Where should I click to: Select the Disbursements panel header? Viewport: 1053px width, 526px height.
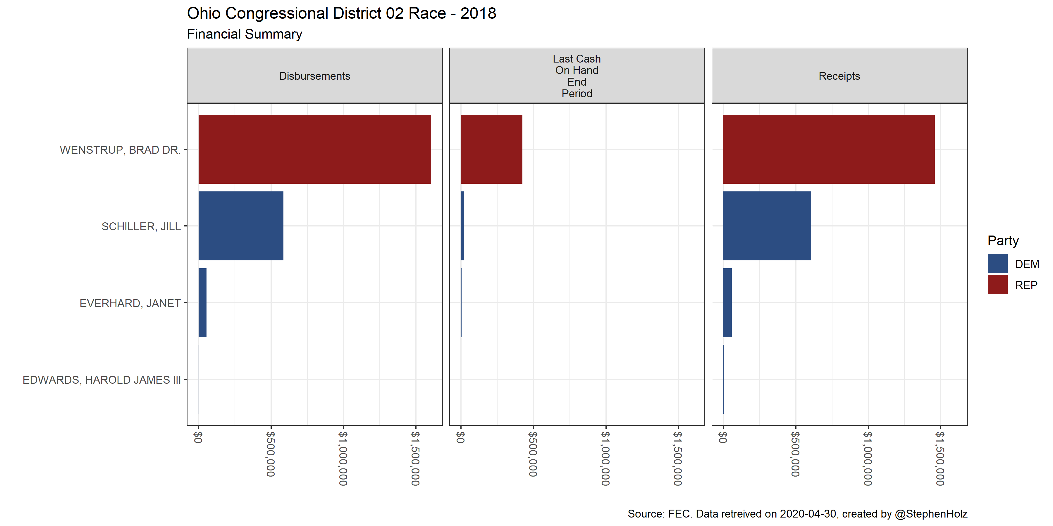tap(314, 76)
